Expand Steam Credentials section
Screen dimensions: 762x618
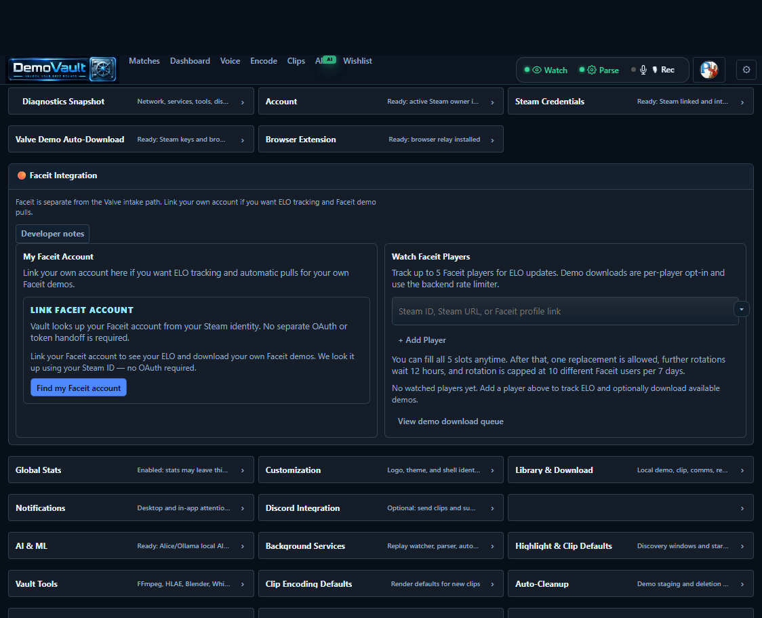(x=630, y=101)
